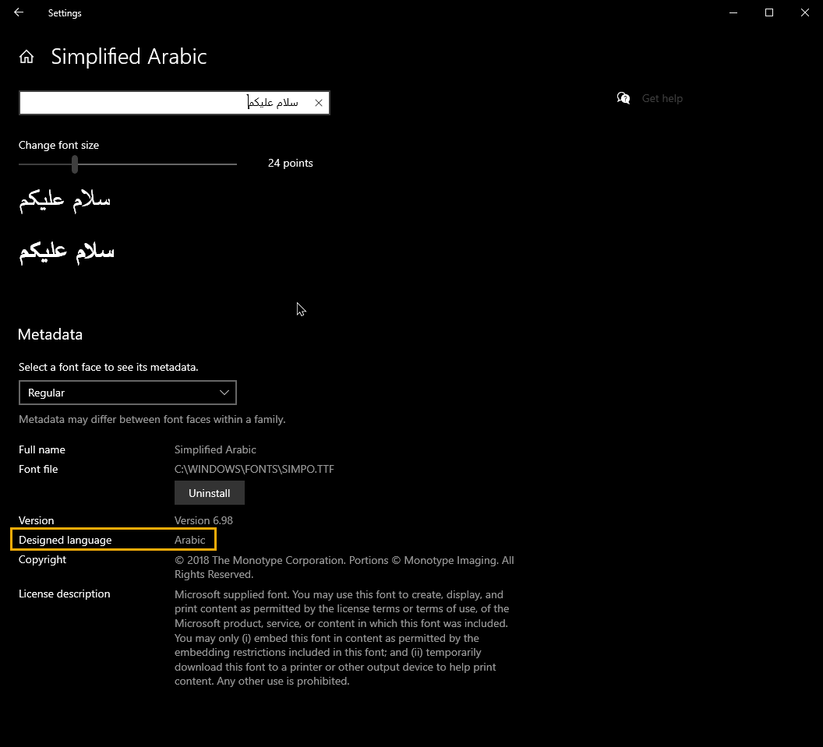
Task: Uninstall the Simplified Arabic font
Action: (209, 492)
